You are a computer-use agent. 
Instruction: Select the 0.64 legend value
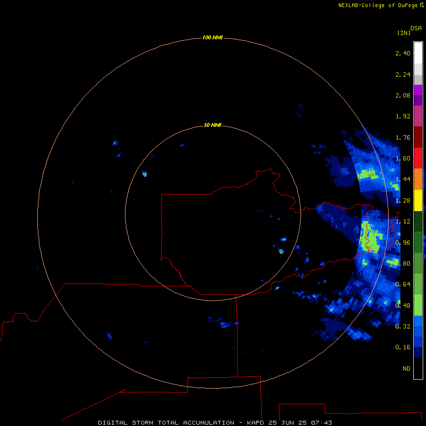403,284
